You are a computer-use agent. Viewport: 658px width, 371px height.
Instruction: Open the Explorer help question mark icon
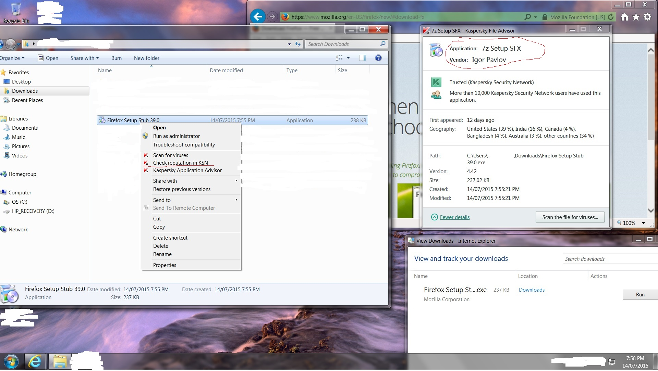coord(378,58)
